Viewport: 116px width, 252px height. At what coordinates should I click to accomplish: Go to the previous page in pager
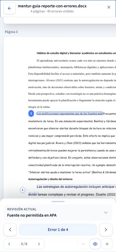9,244
